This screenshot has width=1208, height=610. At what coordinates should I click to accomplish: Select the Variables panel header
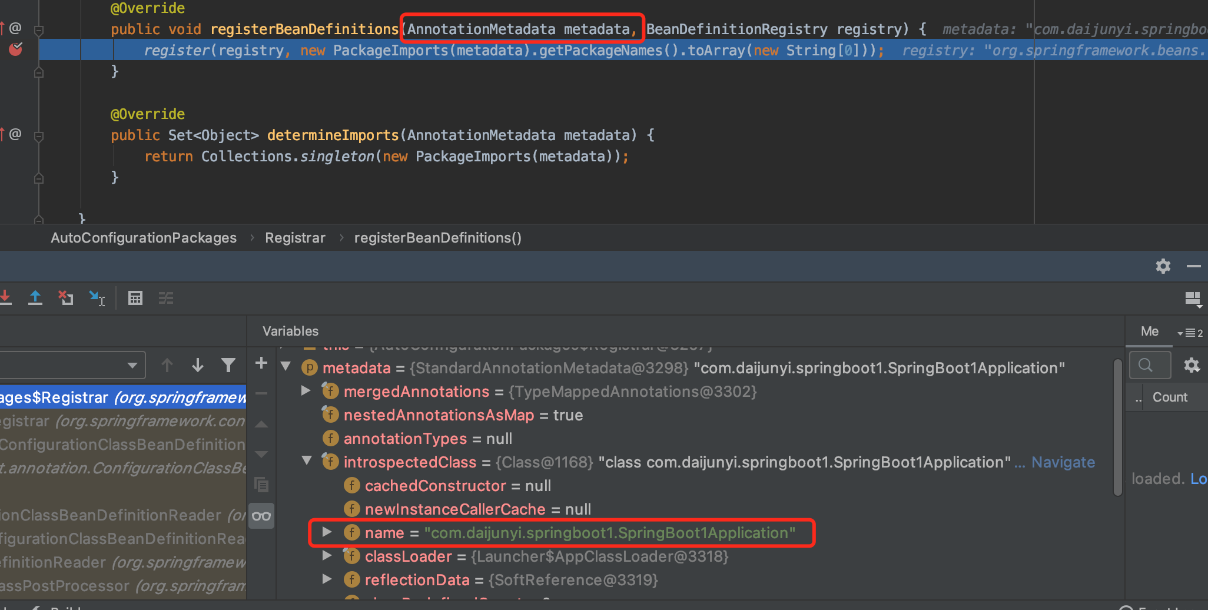(290, 331)
